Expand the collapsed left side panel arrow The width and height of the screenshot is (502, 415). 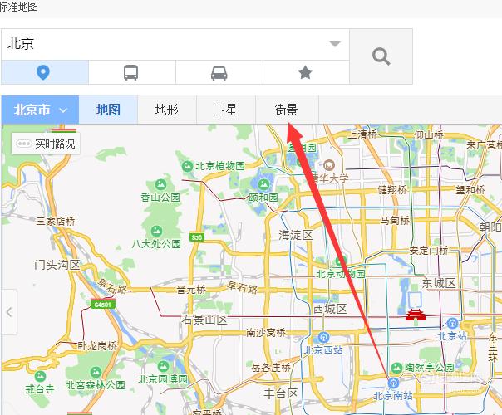(9, 312)
